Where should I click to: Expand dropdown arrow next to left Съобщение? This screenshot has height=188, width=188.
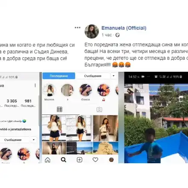pos(34,140)
